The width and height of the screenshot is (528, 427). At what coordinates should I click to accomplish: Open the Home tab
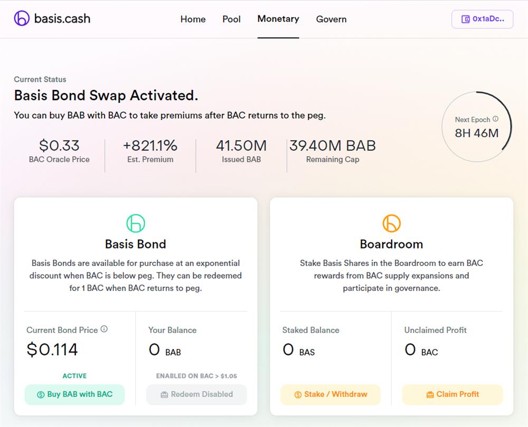193,19
